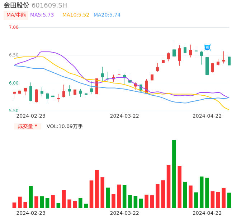Click the stock code 601609.SH
This screenshot has height=218, width=246.
pos(49,5)
